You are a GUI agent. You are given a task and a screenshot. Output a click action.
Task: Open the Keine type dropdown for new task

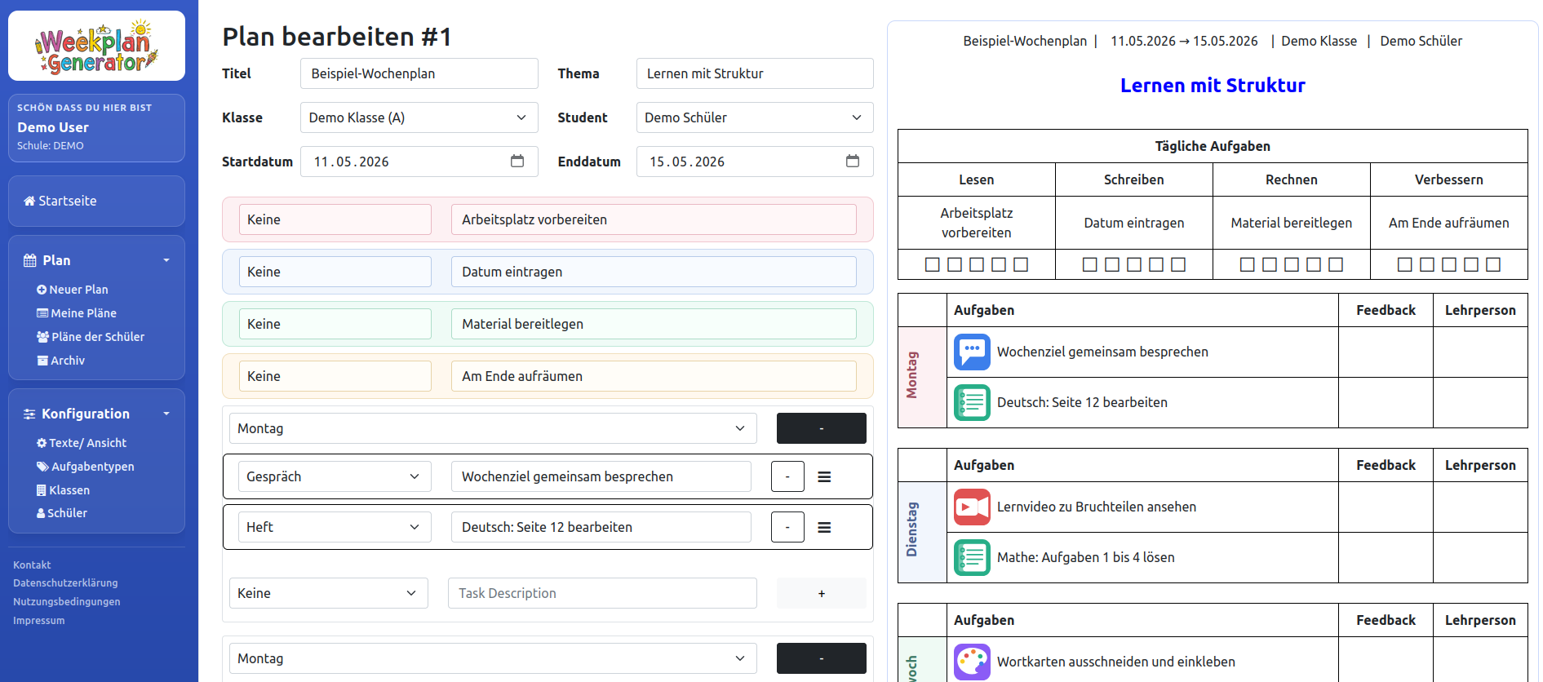pyautogui.click(x=328, y=593)
